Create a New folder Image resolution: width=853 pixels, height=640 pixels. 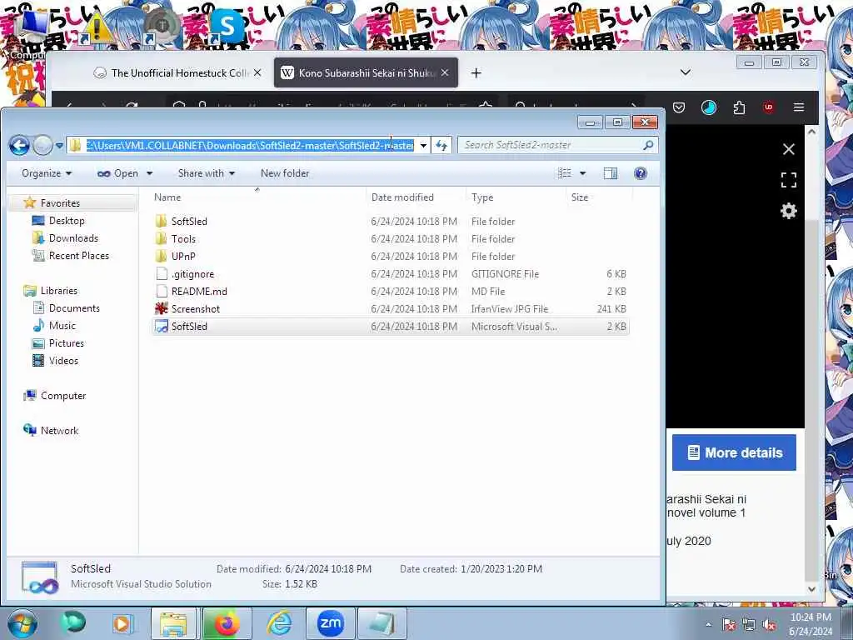pos(285,173)
